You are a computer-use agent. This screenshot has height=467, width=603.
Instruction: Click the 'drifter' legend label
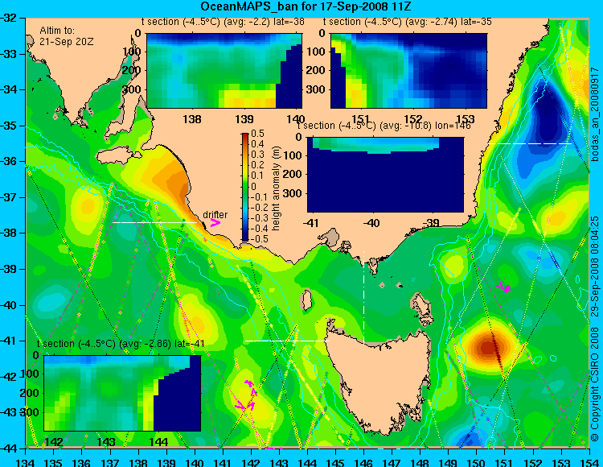click(x=215, y=214)
